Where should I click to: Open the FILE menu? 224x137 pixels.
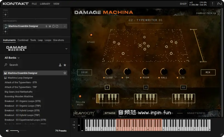(34, 4)
